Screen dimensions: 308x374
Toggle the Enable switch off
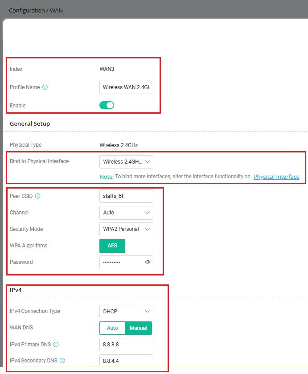(x=107, y=106)
